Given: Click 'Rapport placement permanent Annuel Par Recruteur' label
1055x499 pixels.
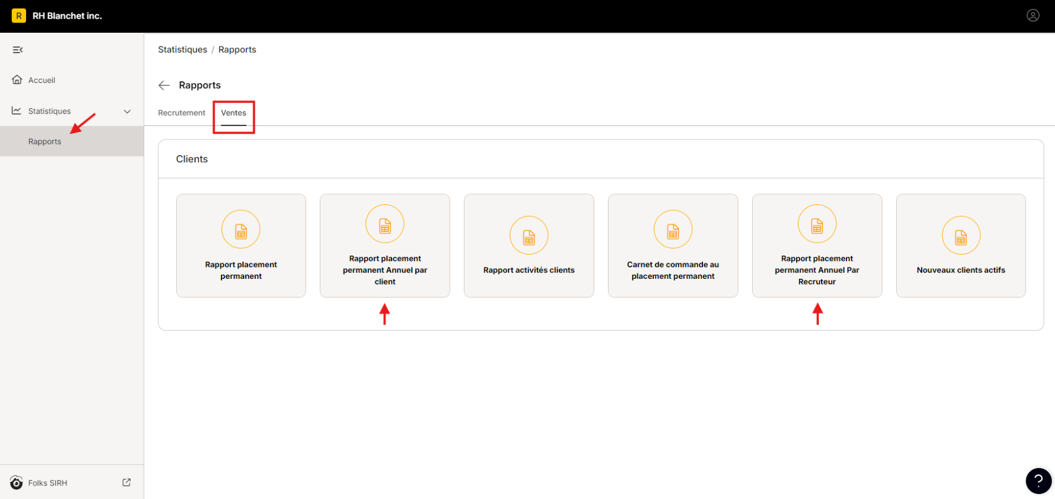Looking at the screenshot, I should 817,270.
